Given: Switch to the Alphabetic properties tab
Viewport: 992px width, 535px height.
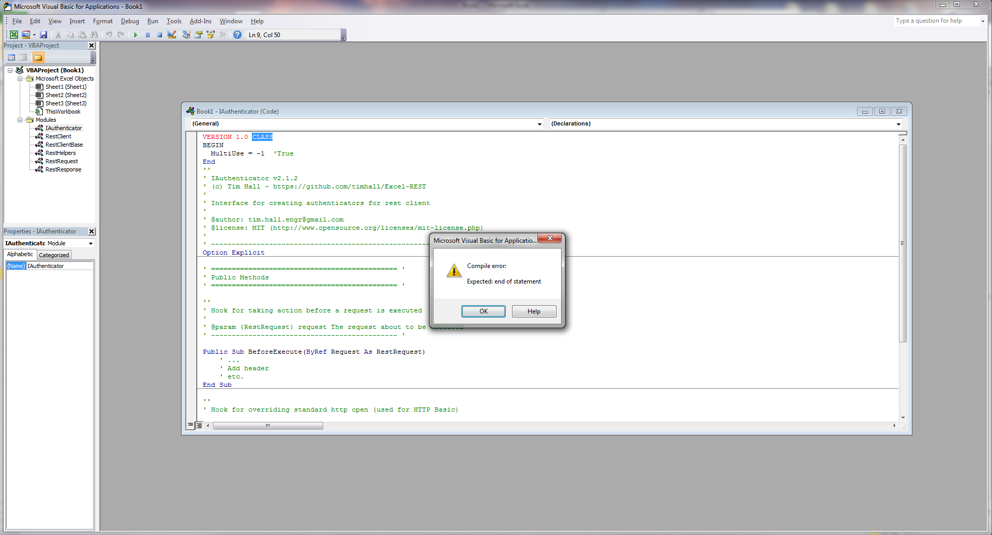Looking at the screenshot, I should [20, 254].
